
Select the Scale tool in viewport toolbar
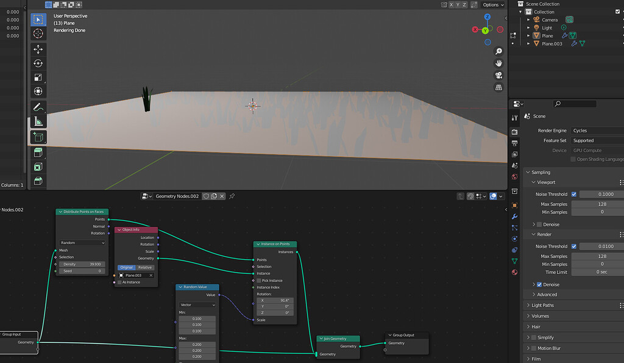pyautogui.click(x=38, y=77)
